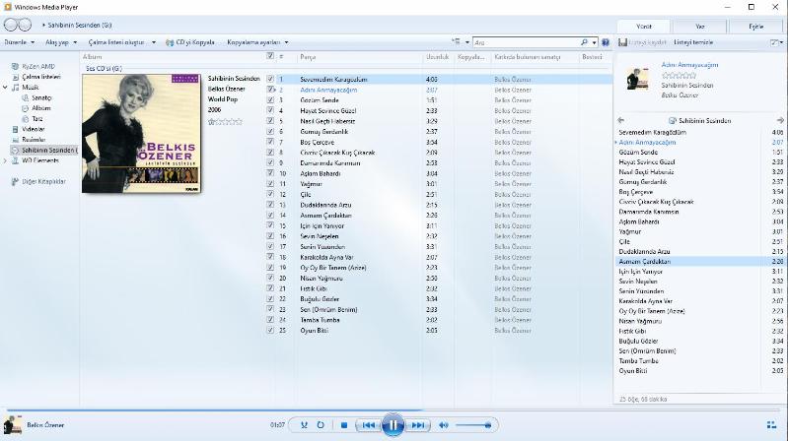Viewport: 788px width, 441px height.
Task: Uncheck track 12 Çile
Action: (x=270, y=194)
